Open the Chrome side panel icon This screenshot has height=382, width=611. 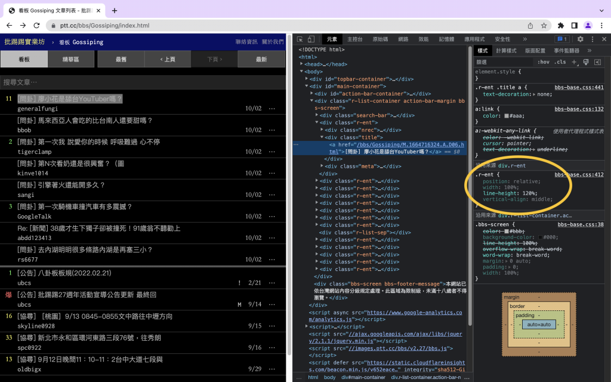click(x=575, y=25)
